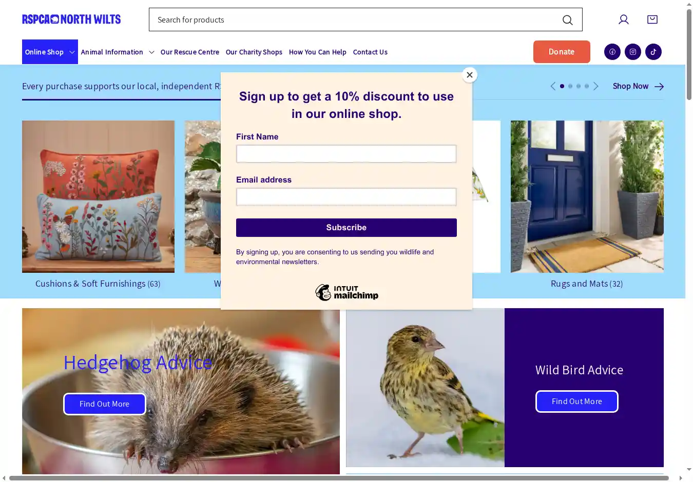693x482 pixels.
Task: Open the Contact Us menu item
Action: click(370, 52)
